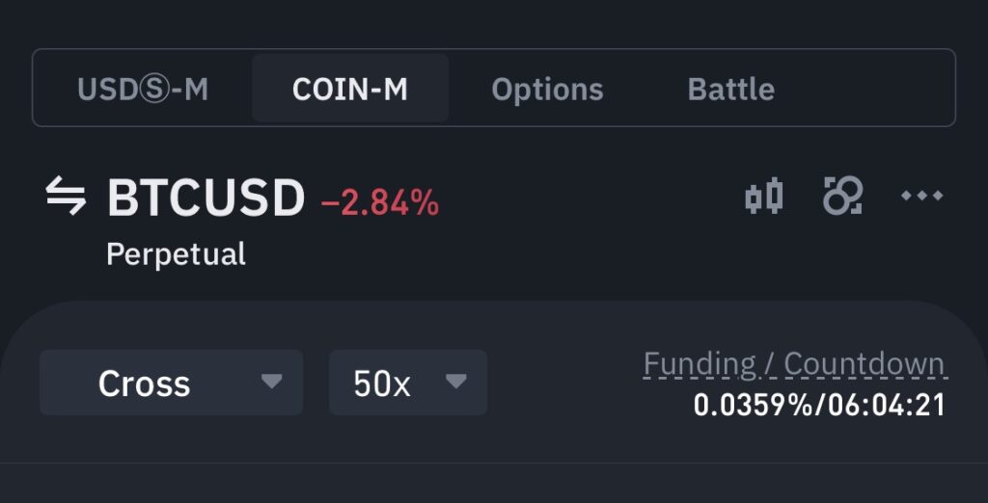Click the arrow beside 50x
Image resolution: width=988 pixels, height=503 pixels.
point(455,381)
